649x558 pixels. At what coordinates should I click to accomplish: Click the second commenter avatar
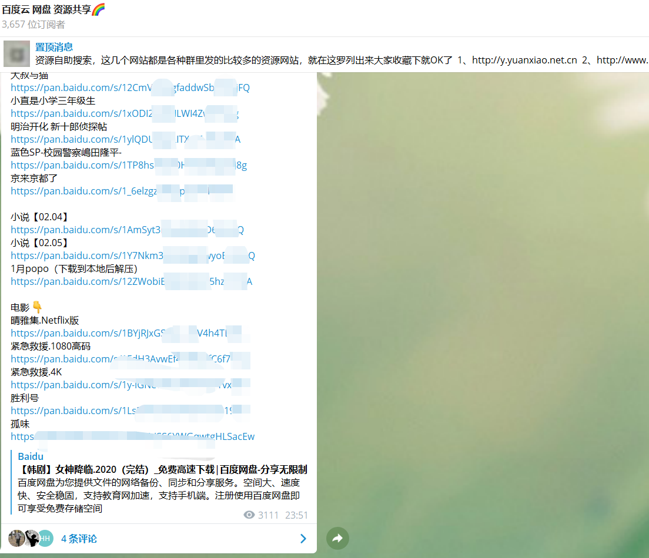click(32, 538)
